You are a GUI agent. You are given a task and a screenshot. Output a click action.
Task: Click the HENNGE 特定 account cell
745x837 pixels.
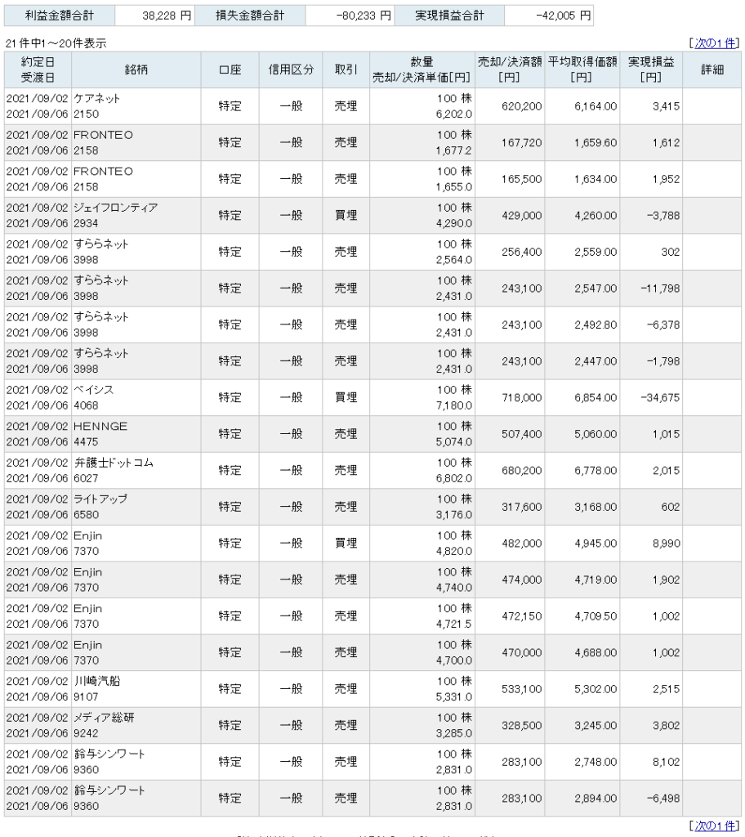click(x=230, y=434)
